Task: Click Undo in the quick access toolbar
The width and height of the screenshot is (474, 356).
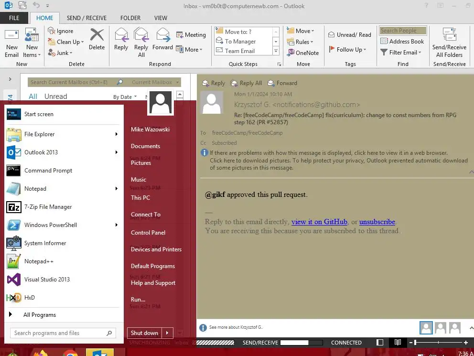Action: click(x=36, y=5)
